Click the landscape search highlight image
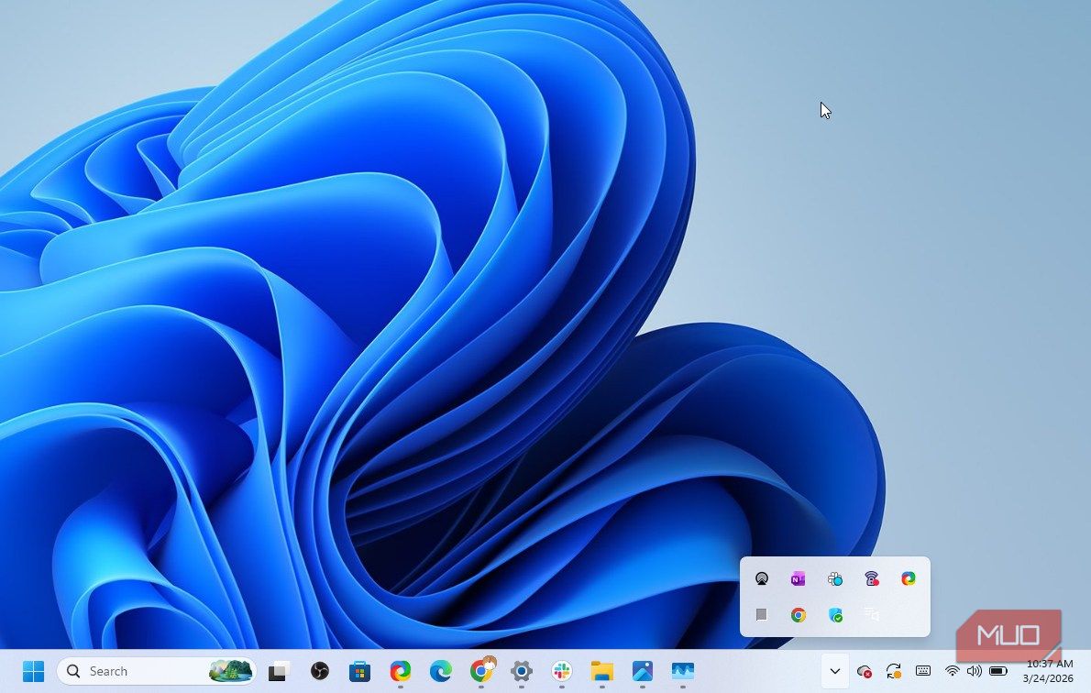The width and height of the screenshot is (1091, 693). click(230, 671)
